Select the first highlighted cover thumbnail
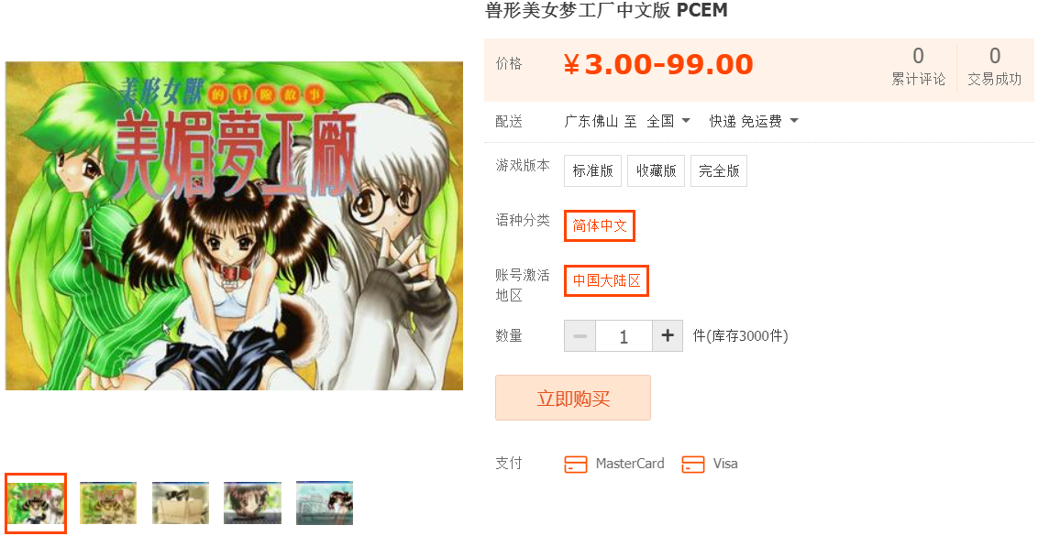This screenshot has width=1038, height=536. pyautogui.click(x=36, y=503)
